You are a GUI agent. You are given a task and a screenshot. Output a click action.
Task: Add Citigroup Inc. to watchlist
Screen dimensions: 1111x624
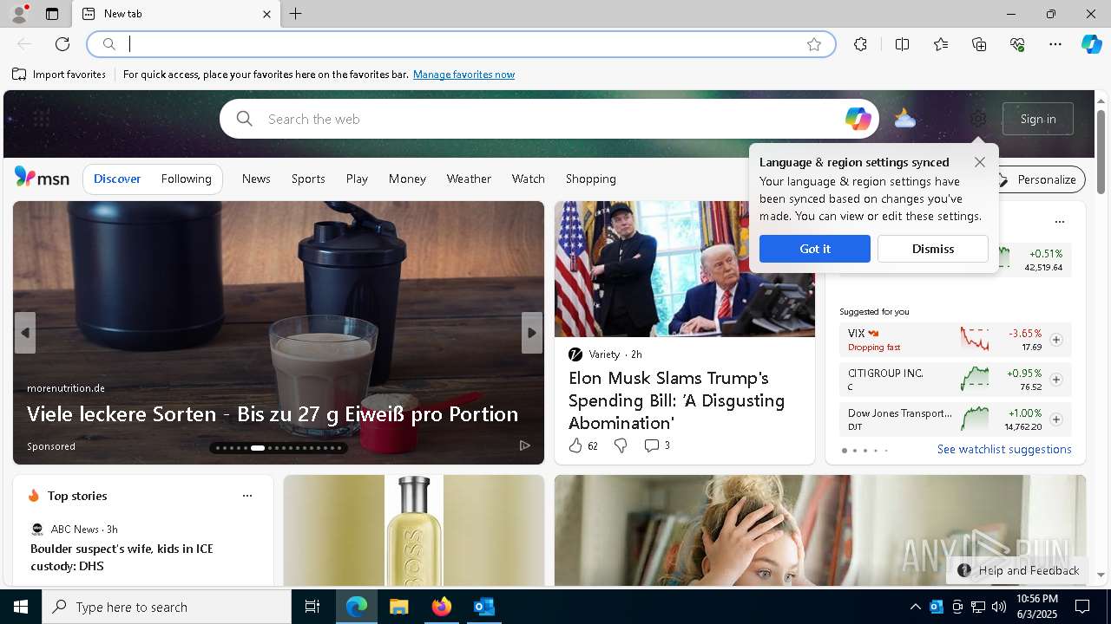[x=1056, y=380]
